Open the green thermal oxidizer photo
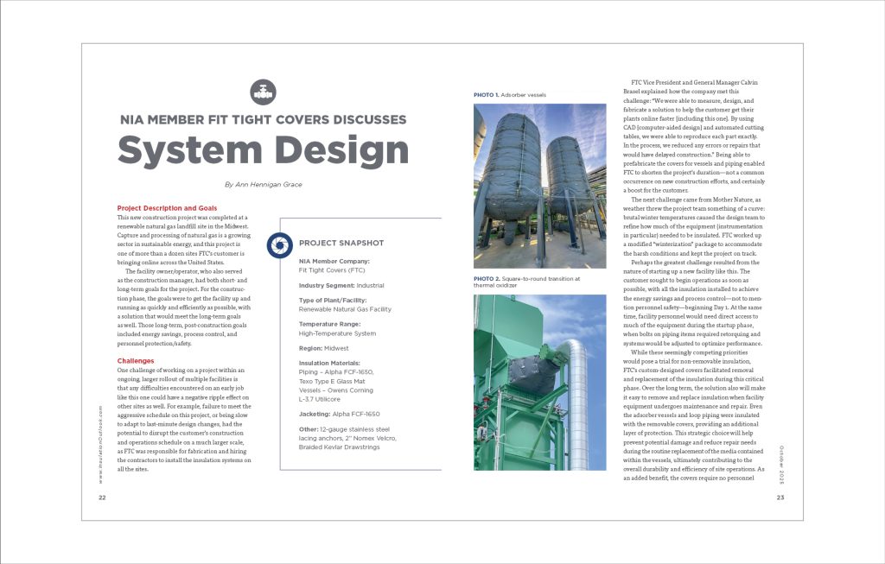Image resolution: width=885 pixels, height=564 pixels. 539,382
